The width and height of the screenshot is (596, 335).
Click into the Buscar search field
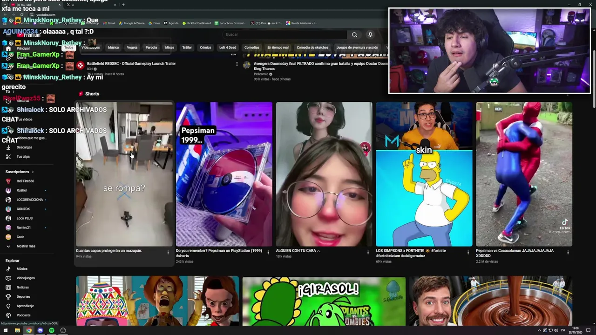point(284,34)
